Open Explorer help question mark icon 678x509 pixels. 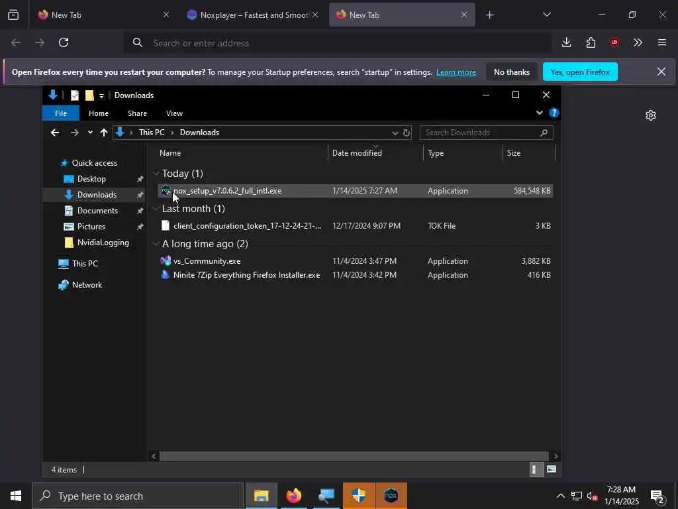[x=554, y=113]
